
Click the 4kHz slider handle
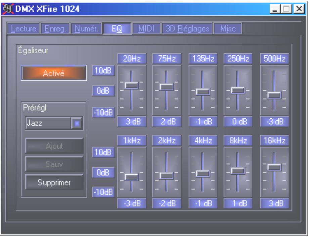pos(203,173)
